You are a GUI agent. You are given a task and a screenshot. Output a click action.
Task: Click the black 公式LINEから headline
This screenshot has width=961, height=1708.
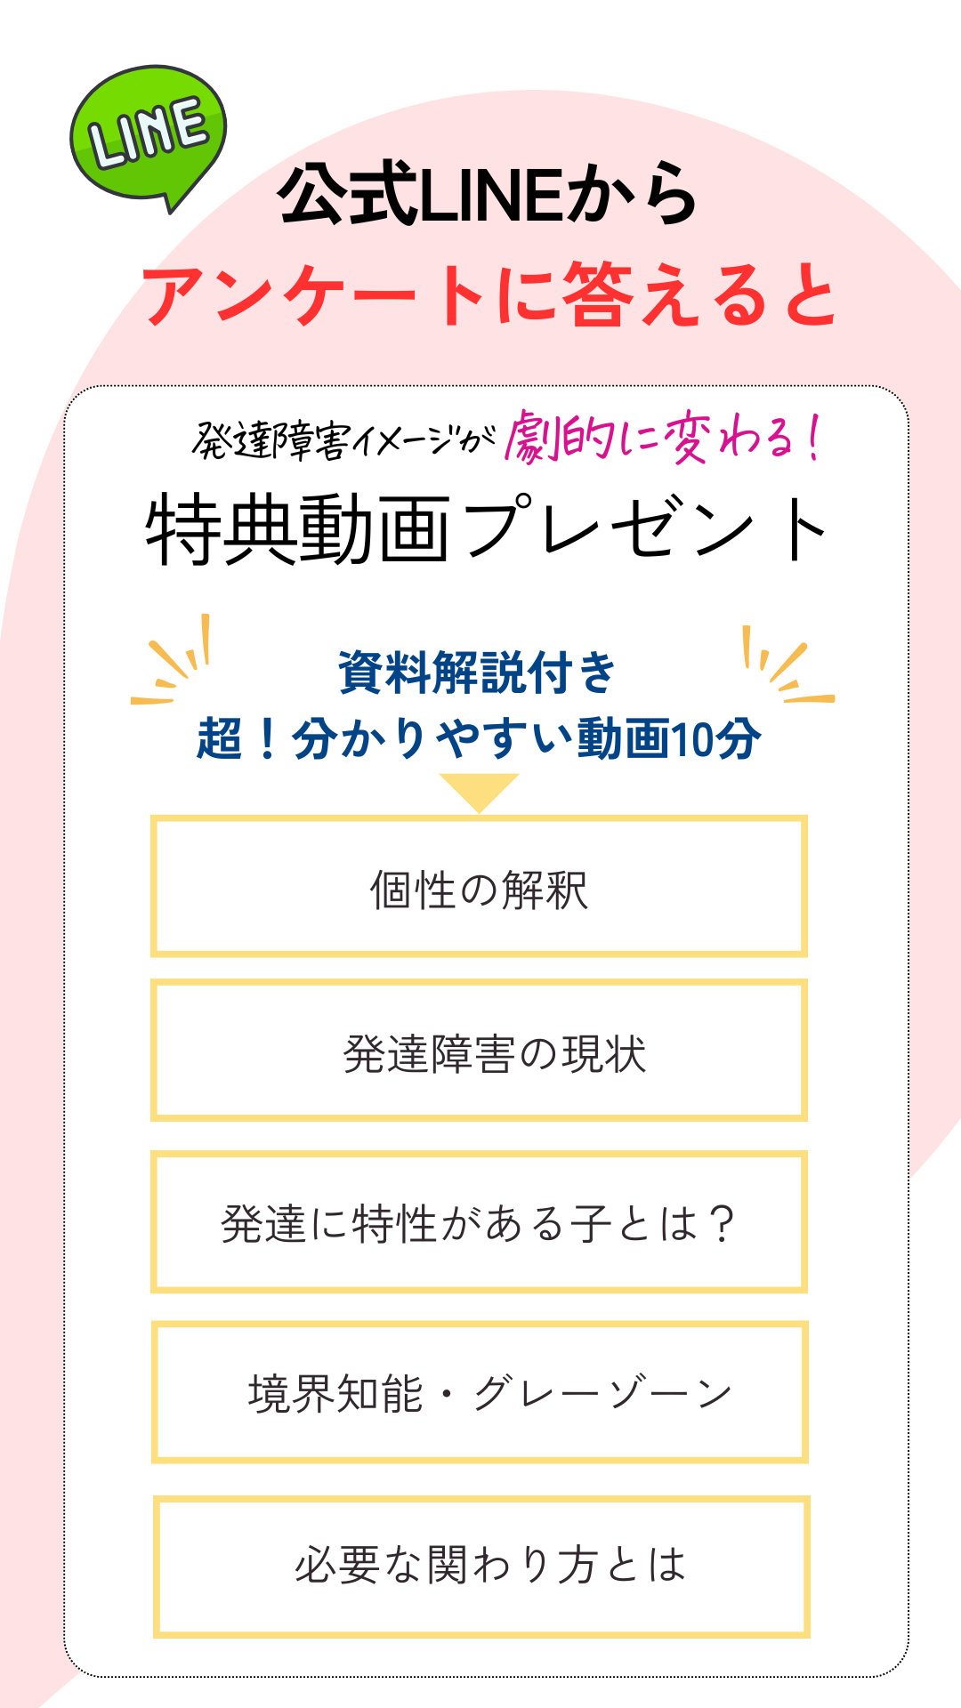pos(487,194)
